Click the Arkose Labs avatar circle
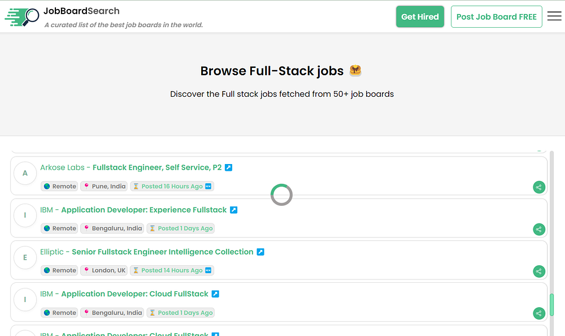Viewport: 565px width, 336px height. tap(25, 174)
